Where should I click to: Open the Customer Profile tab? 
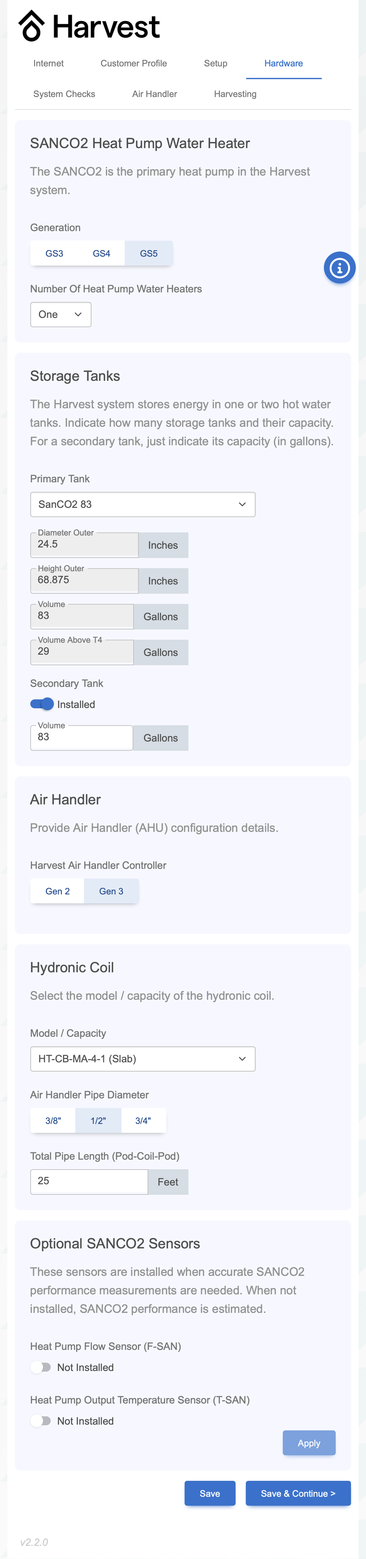pyautogui.click(x=134, y=64)
